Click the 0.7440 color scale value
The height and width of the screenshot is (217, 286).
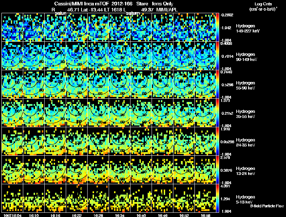[x=226, y=72]
